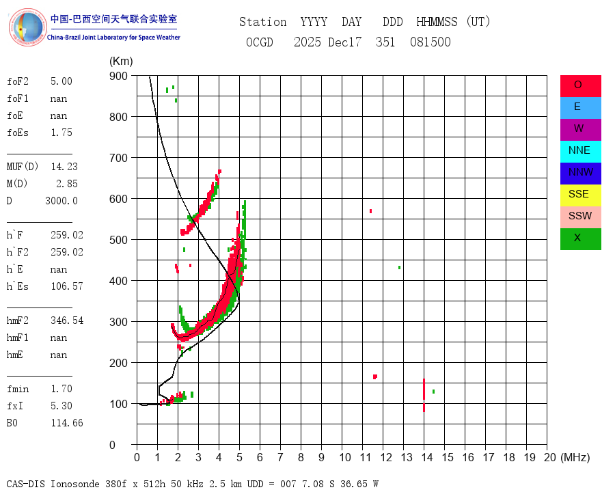Click the station code OCGD
Viewport: 615px width, 492px height.
(x=259, y=42)
